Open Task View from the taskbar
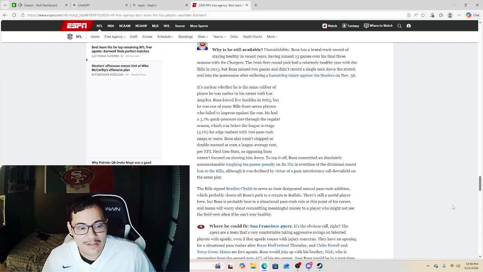This screenshot has height=272, width=483. pyautogui.click(x=231, y=266)
